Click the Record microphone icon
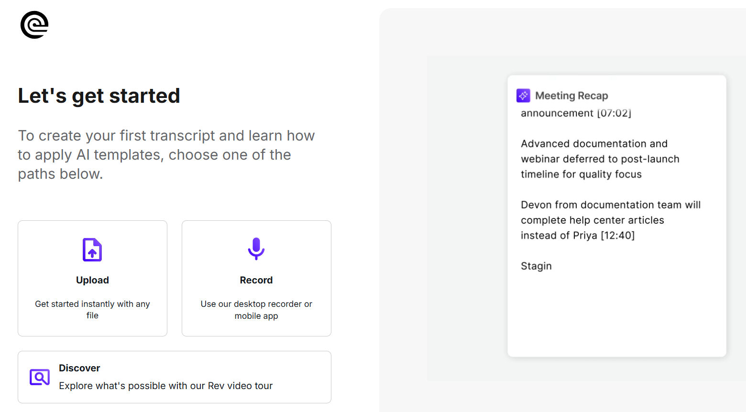This screenshot has width=746, height=412. [x=256, y=249]
